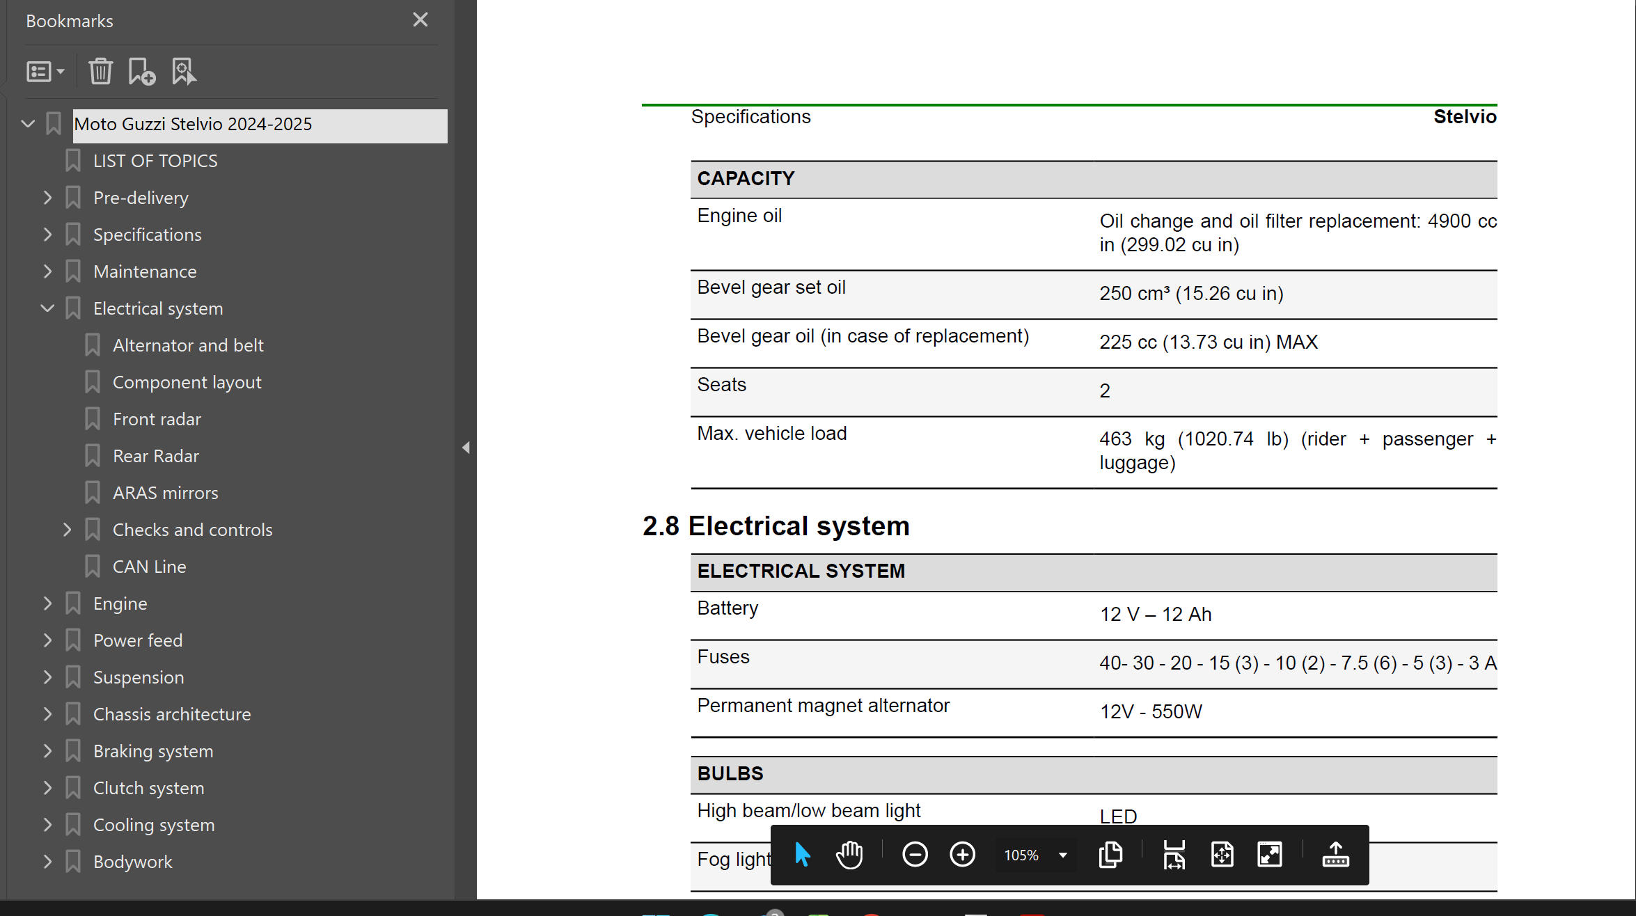Go to the Pre-delivery bookmark
The height and width of the screenshot is (916, 1636).
pos(141,198)
